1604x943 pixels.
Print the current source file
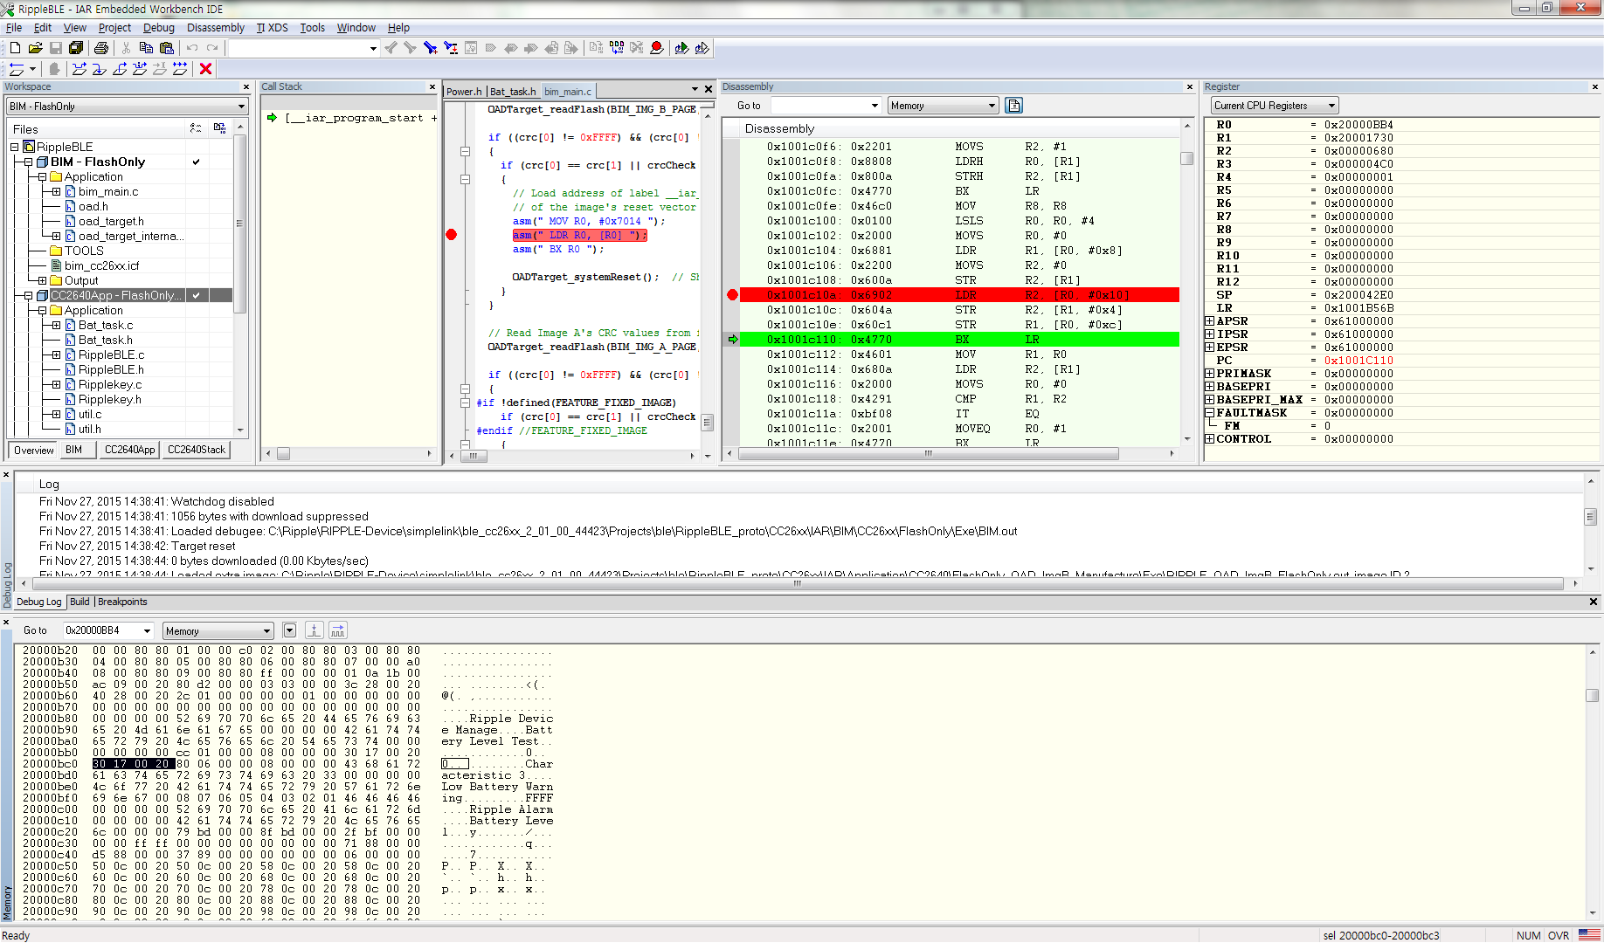tap(101, 48)
